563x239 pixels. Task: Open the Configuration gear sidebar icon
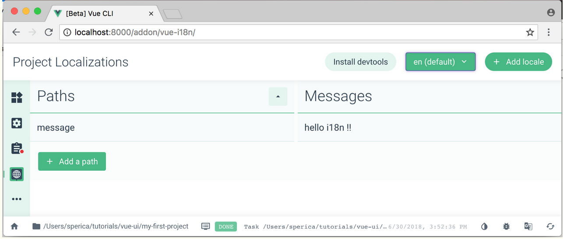point(17,123)
